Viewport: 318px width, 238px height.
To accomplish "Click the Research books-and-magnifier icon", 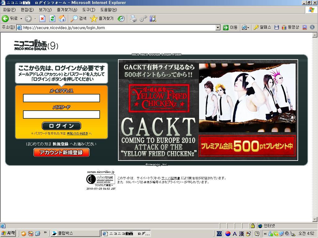I will coord(153,19).
